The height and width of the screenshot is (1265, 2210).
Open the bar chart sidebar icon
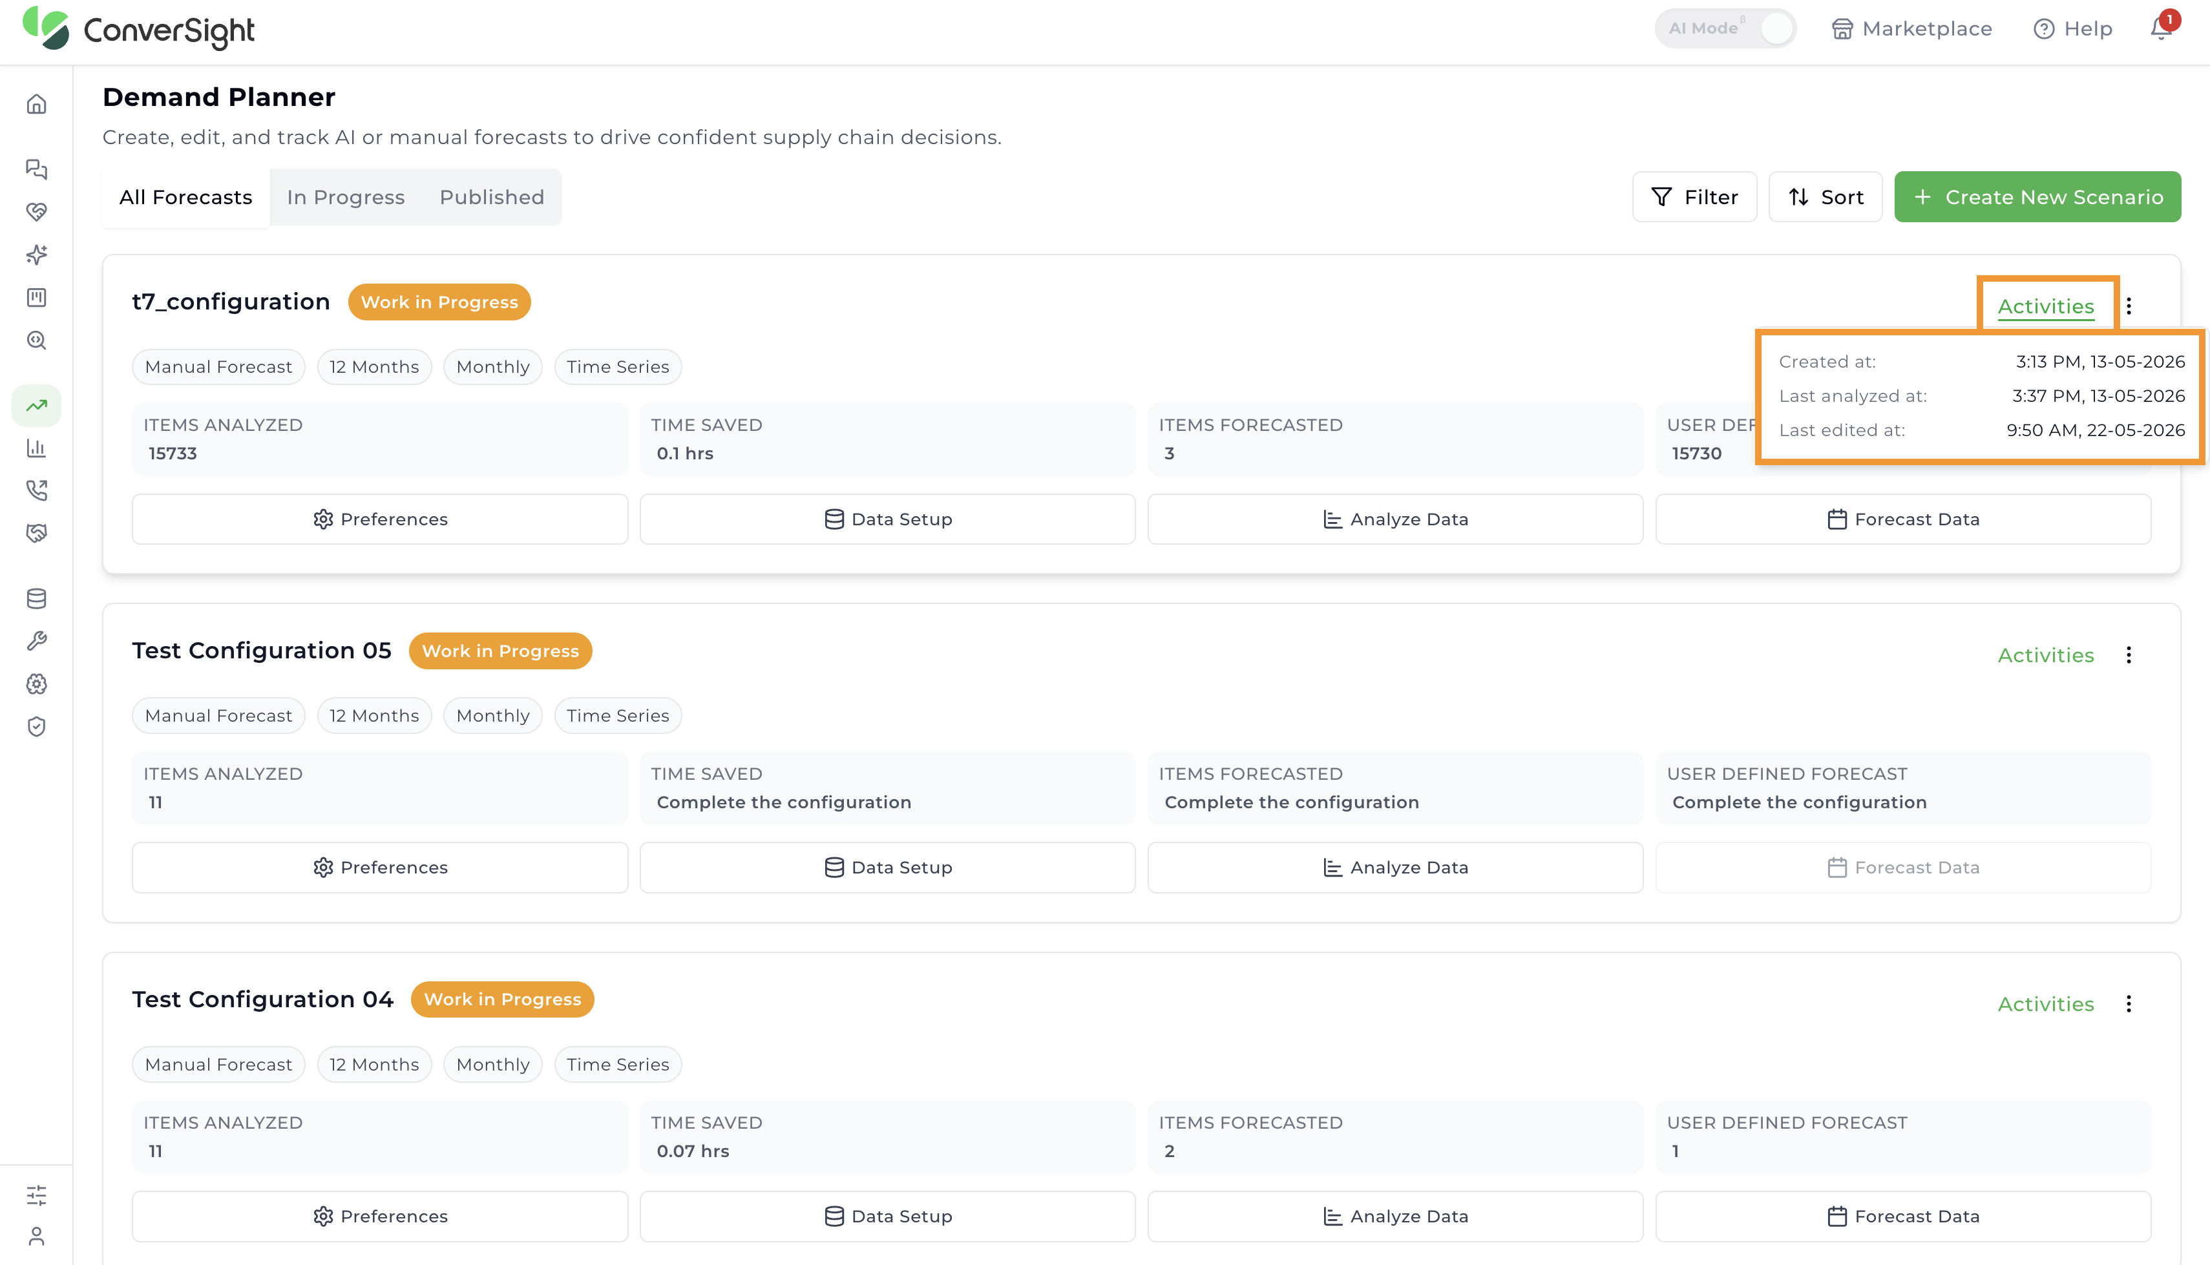[x=36, y=448]
